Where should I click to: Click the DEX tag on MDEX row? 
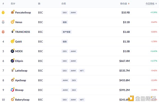(x=65, y=51)
